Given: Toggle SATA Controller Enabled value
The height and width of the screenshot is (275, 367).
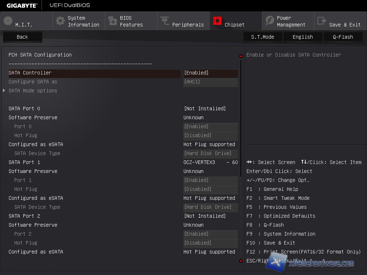Looking at the screenshot, I should click(x=210, y=73).
